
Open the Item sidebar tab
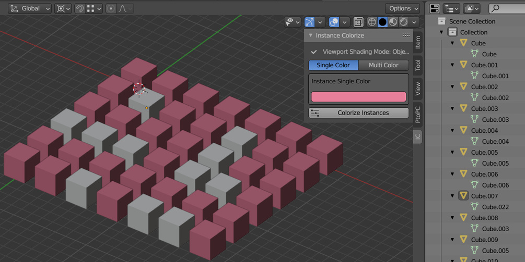pos(418,42)
